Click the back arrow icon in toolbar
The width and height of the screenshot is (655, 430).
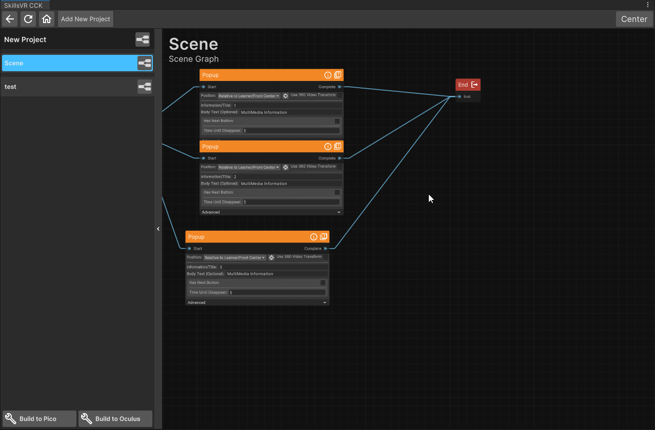(x=10, y=19)
